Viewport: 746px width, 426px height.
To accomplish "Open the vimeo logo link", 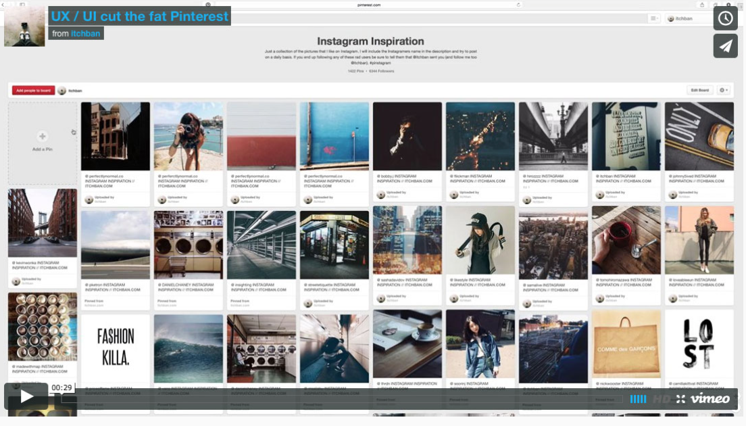I will coord(710,398).
